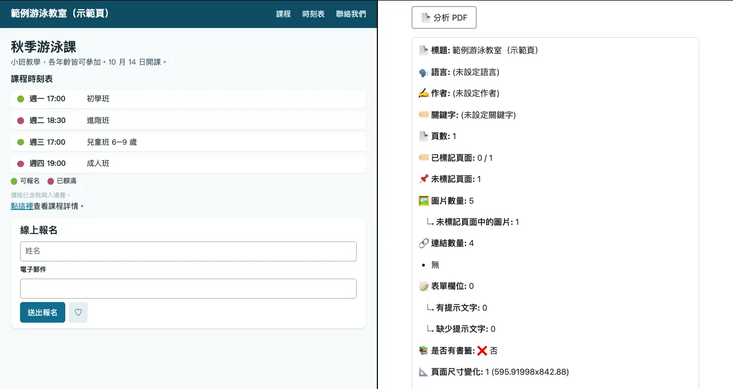Click the (未設定語言) value
Screen dimensions: 733x389
(x=476, y=72)
